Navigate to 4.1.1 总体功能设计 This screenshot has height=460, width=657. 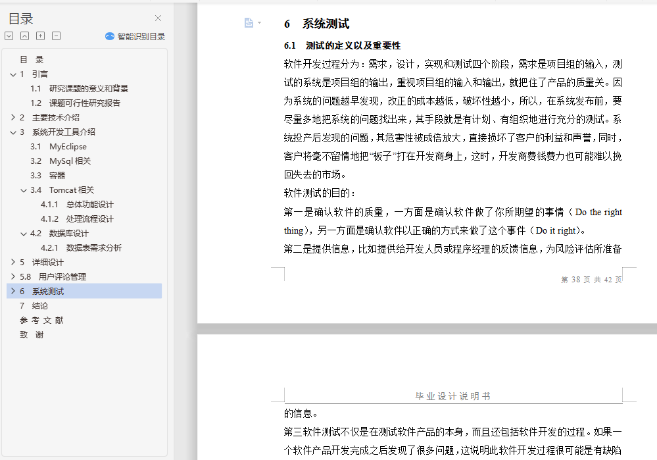(77, 205)
